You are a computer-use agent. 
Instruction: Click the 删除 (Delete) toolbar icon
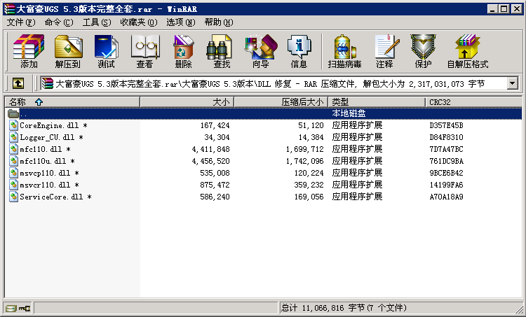(x=183, y=51)
